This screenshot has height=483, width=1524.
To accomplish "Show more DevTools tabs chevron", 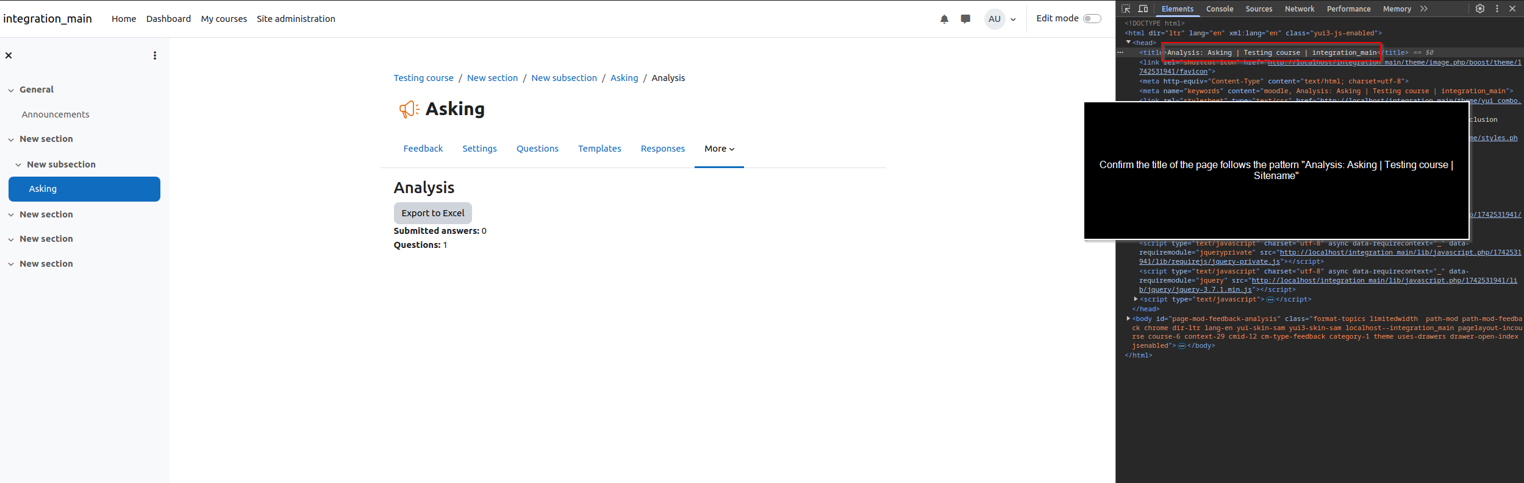I will coord(1423,9).
